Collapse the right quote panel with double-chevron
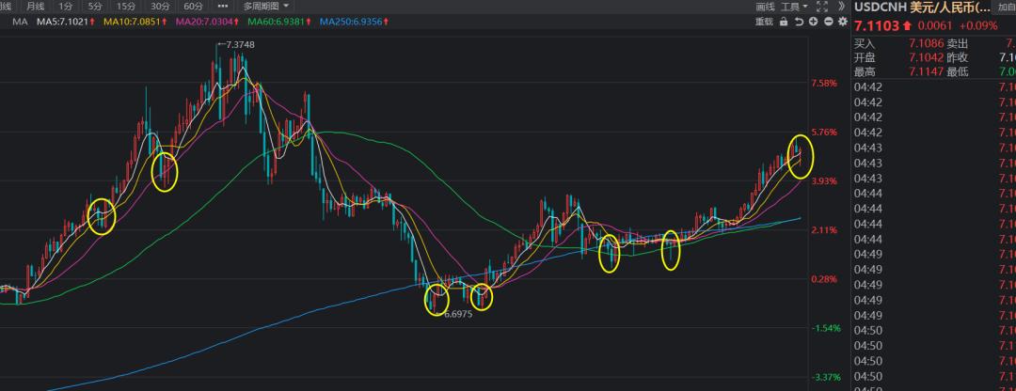 tap(841, 7)
